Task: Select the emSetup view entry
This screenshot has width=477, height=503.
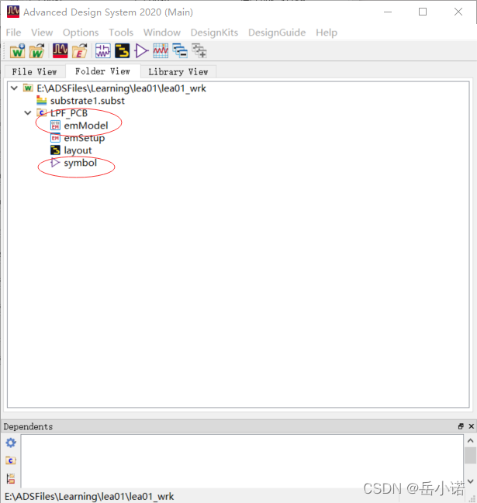Action: tap(85, 138)
